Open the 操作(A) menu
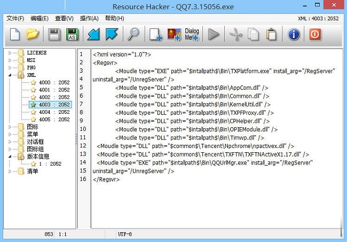This screenshot has width=347, height=242. tap(89, 19)
